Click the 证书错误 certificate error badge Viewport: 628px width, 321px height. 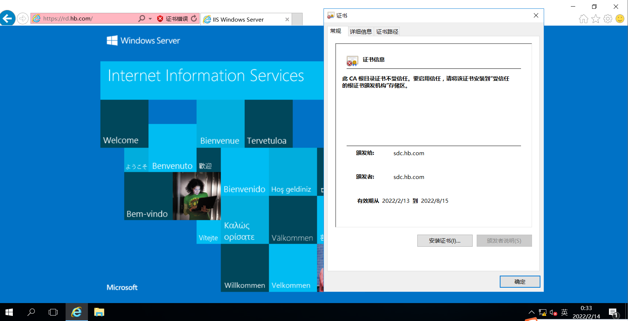[x=173, y=19]
